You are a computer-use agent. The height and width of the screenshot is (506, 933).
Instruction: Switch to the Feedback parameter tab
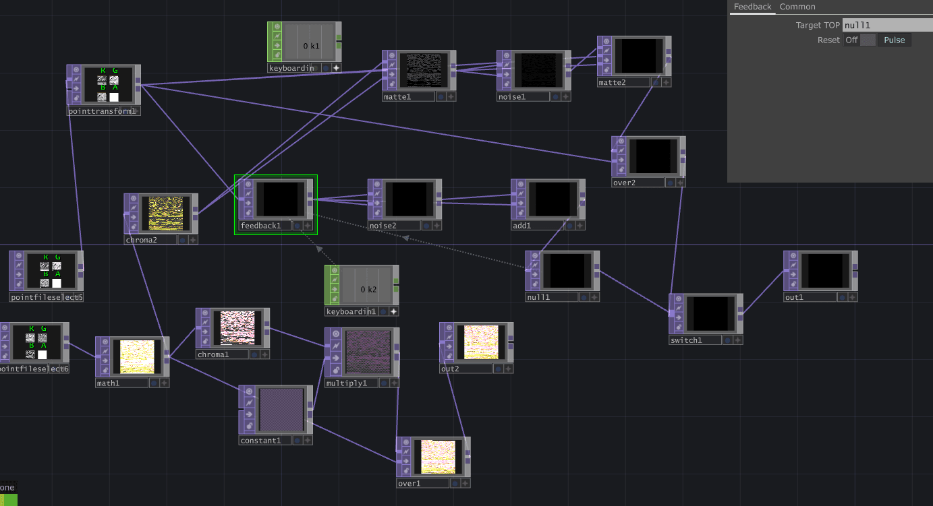(x=752, y=7)
